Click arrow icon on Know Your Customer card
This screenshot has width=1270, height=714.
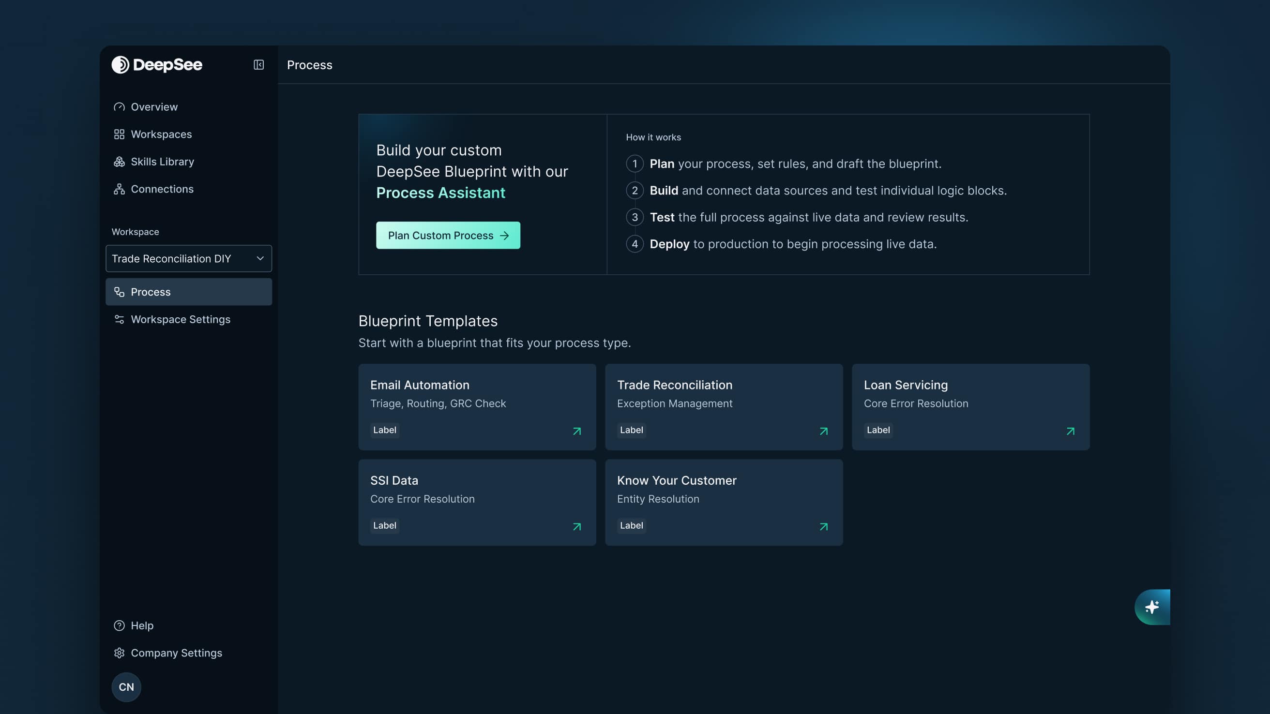(x=823, y=527)
